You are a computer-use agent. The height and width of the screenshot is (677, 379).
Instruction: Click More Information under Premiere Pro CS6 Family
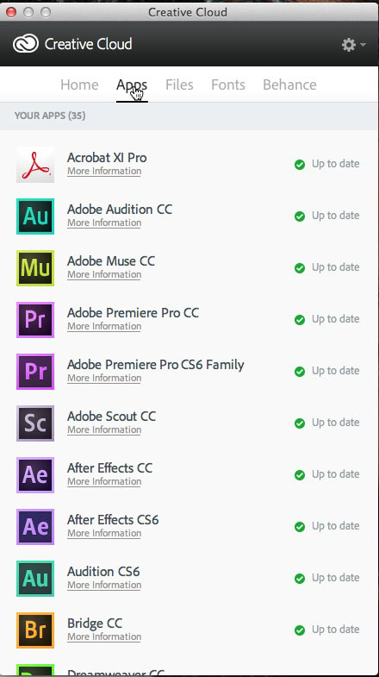tap(104, 378)
